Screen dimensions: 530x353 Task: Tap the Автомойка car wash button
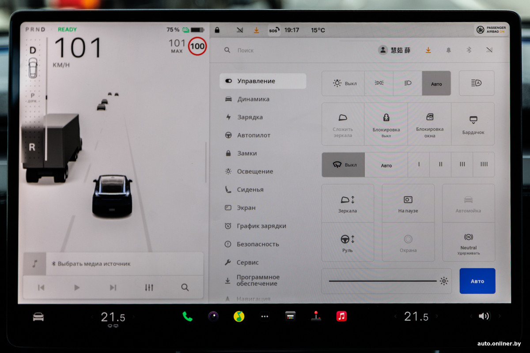coord(469,203)
